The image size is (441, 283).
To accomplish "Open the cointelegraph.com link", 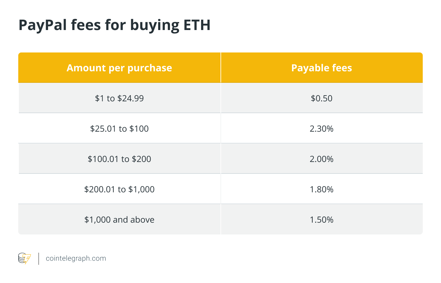I will 76,258.
